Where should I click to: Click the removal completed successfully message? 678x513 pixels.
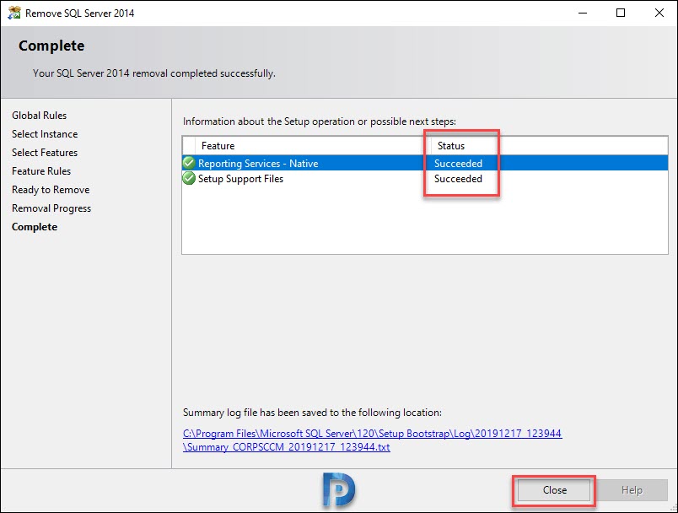point(154,73)
